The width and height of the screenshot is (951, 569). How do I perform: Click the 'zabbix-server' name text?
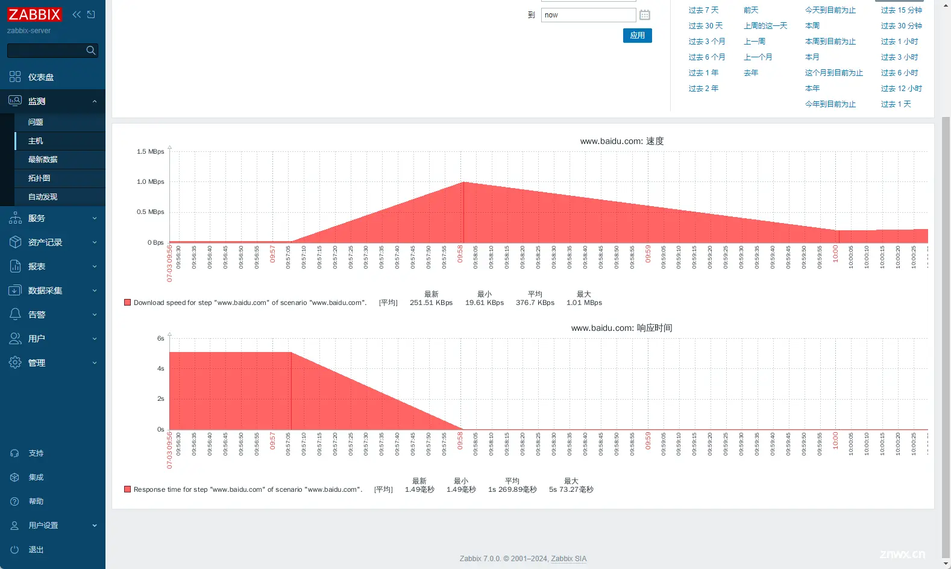tap(29, 31)
